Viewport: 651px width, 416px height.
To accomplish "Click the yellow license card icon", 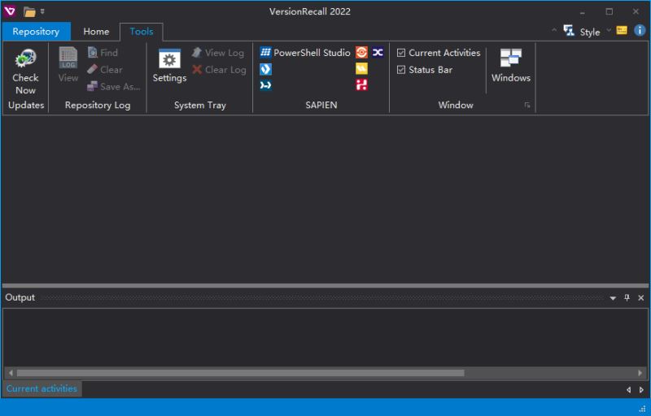I will pyautogui.click(x=622, y=30).
